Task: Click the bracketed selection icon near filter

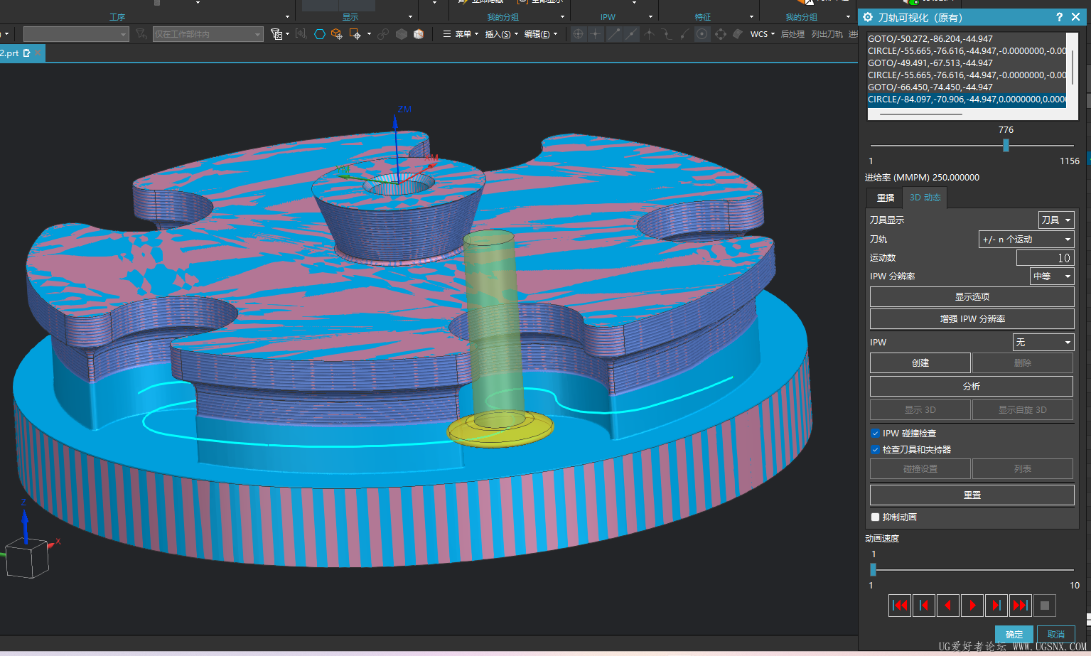Action: [301, 34]
